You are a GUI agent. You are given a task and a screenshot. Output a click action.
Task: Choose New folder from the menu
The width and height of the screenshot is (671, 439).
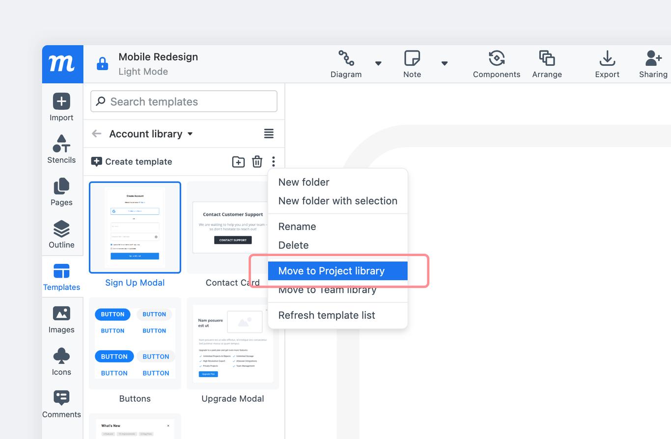tap(338, 182)
